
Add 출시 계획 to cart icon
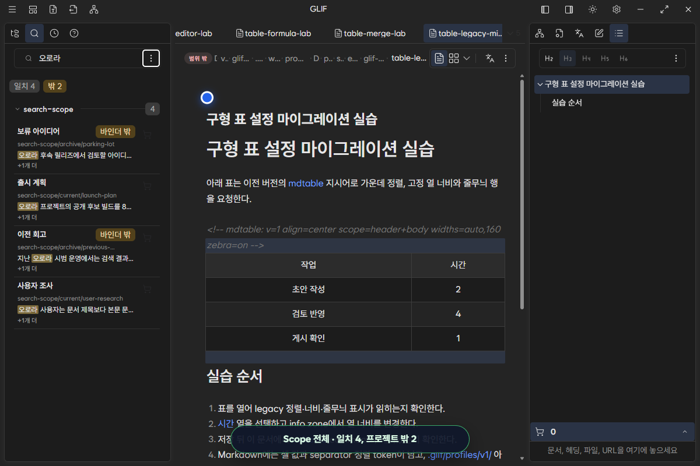147,186
